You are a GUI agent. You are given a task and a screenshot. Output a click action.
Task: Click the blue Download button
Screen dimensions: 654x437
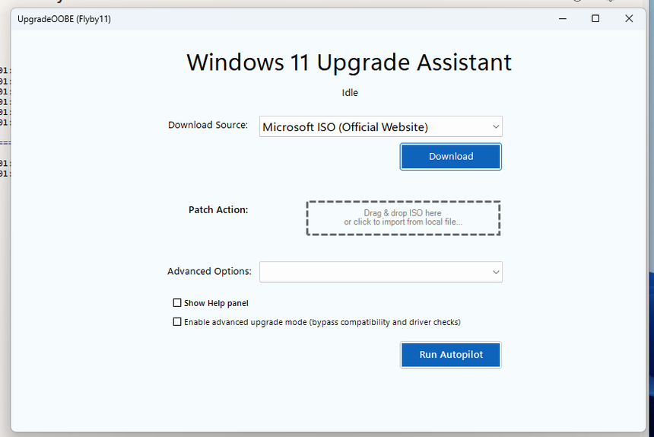(450, 156)
